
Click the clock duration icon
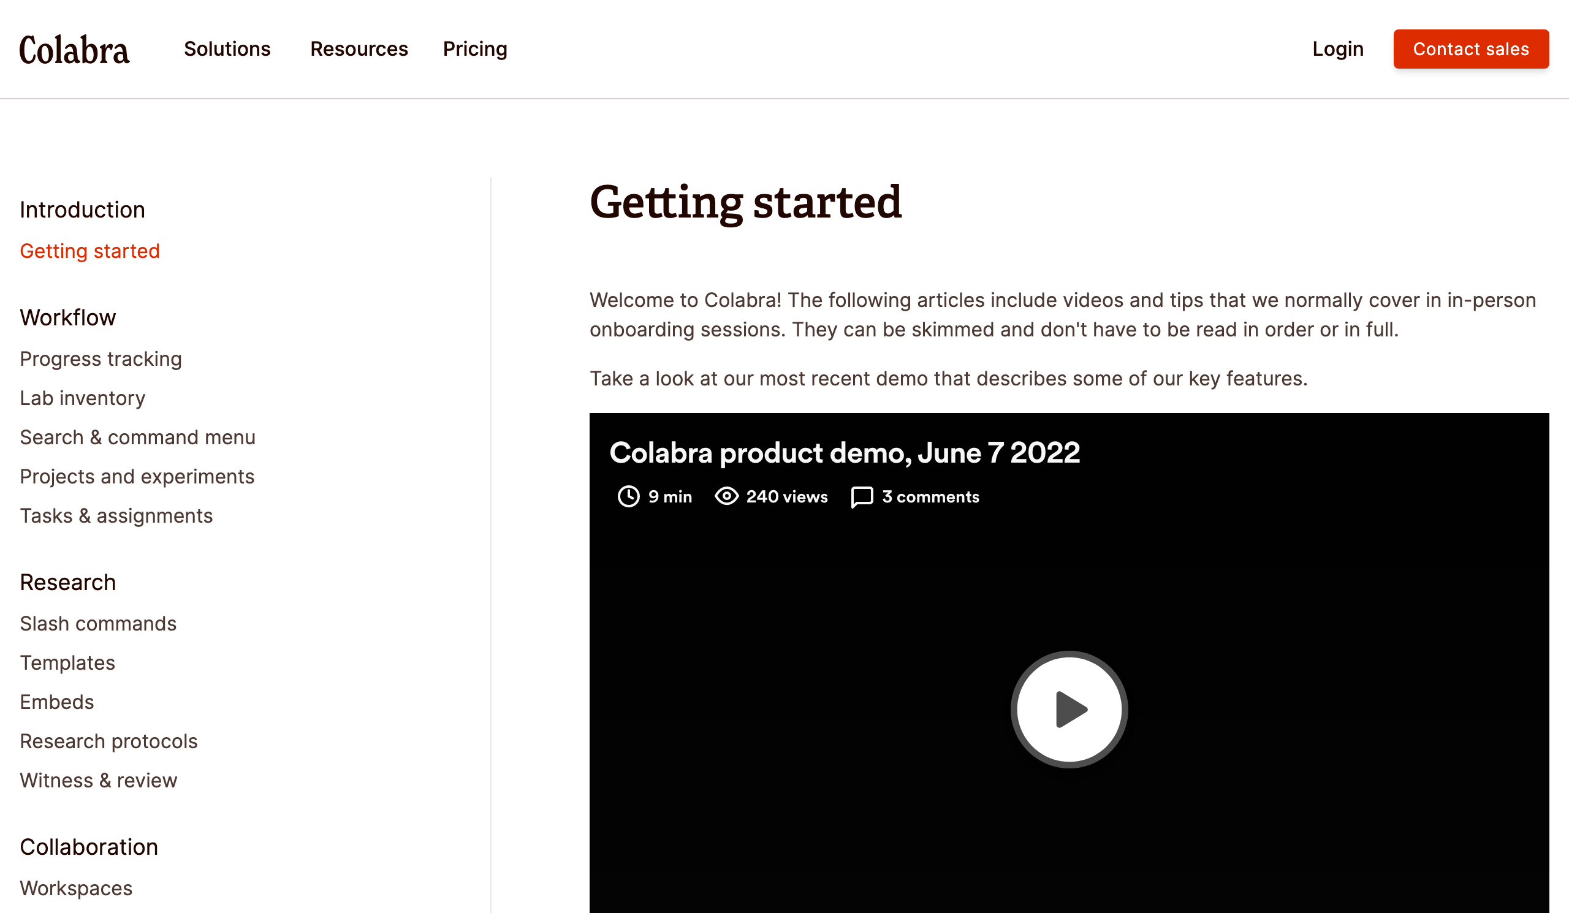(628, 497)
